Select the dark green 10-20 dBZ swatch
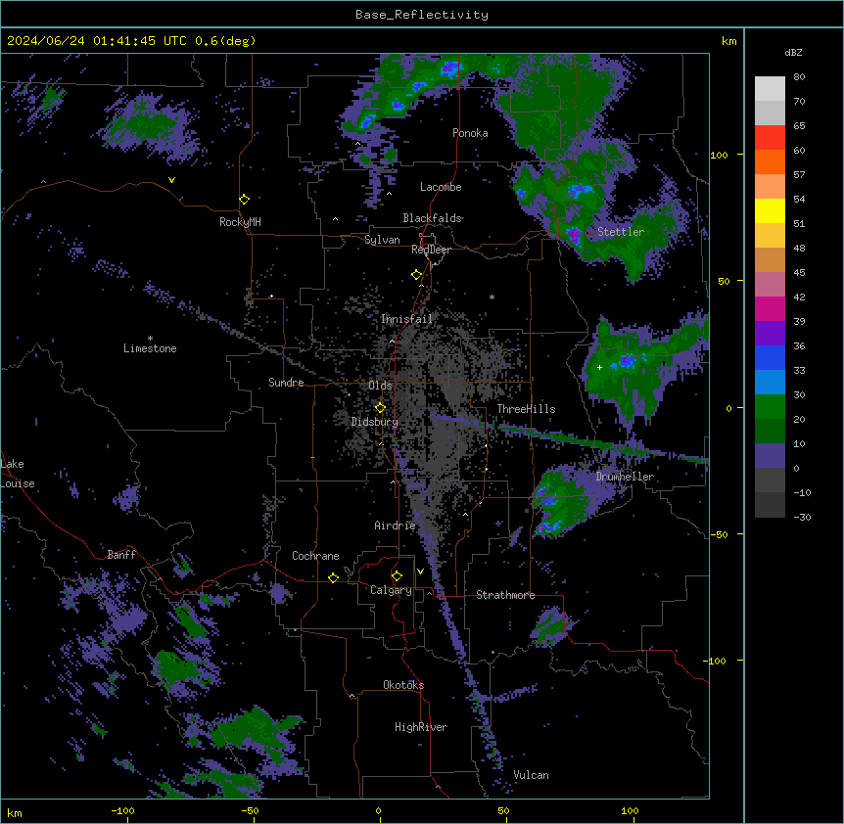This screenshot has width=844, height=824. tap(770, 432)
